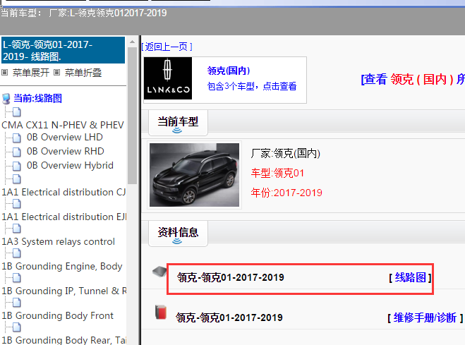
Task: Click page icon next to 0B Overview RHD
Action: click(x=17, y=152)
